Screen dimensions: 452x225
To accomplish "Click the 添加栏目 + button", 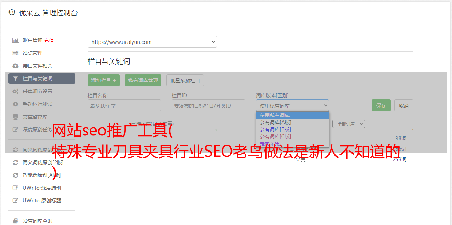I will tap(104, 80).
